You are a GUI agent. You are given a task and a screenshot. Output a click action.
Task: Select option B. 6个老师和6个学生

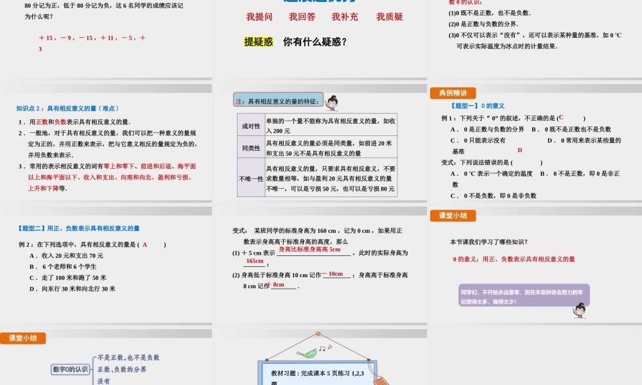pyautogui.click(x=63, y=267)
